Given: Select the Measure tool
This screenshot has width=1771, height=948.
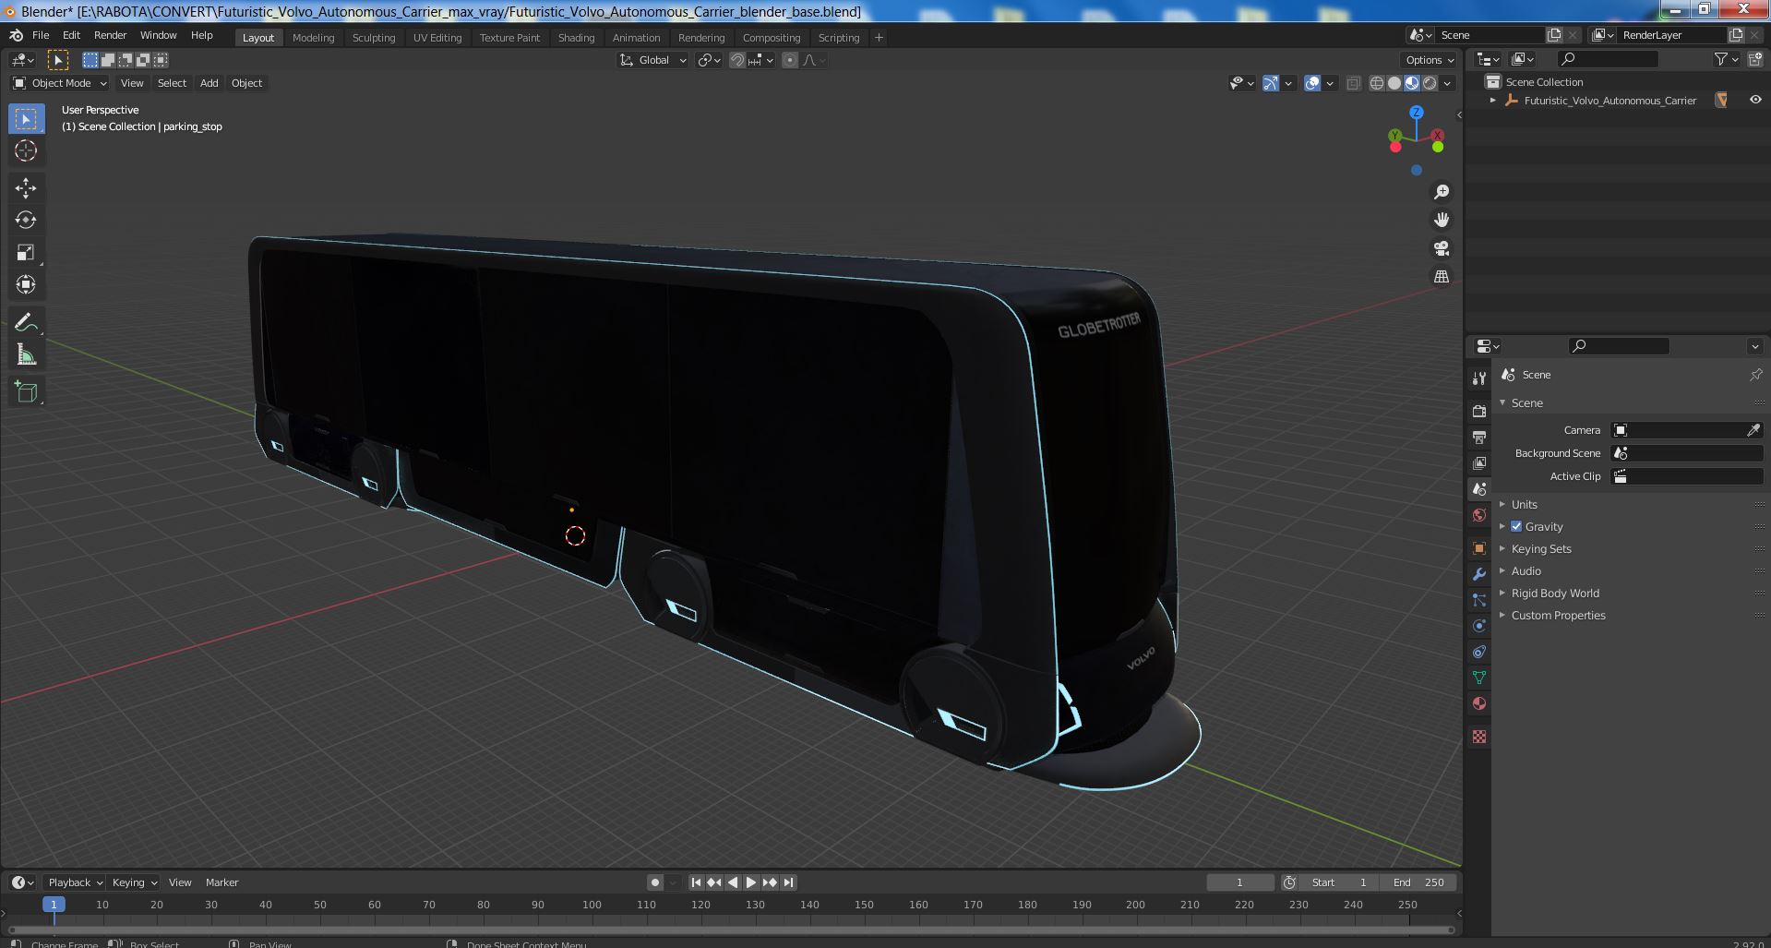Looking at the screenshot, I should (26, 354).
